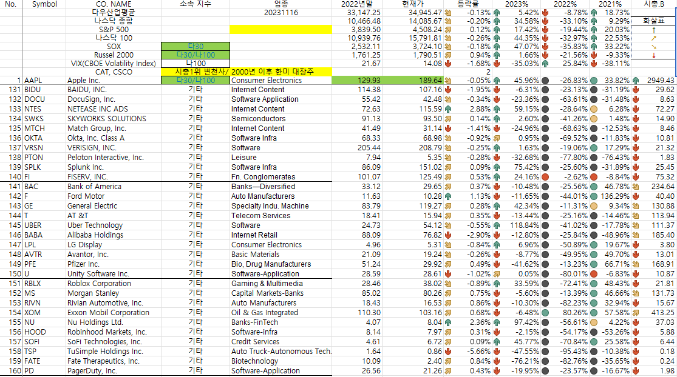Select 'PagerDuty, Inc.' company cell

(x=114, y=370)
